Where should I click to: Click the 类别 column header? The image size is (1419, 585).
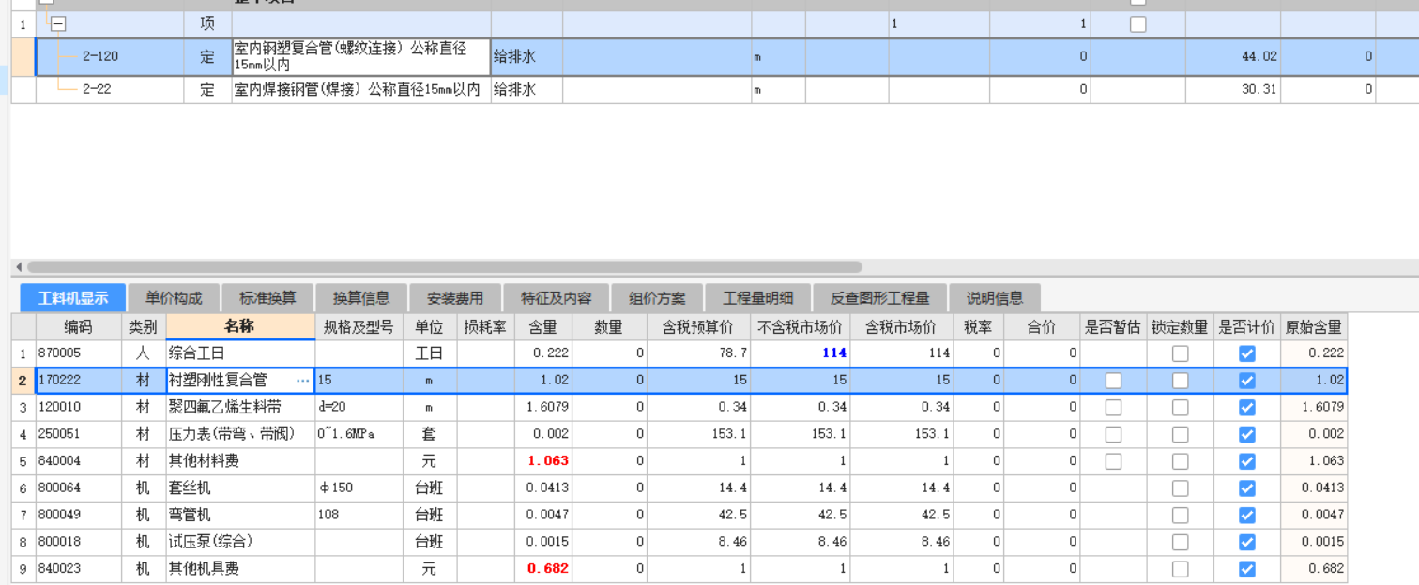144,326
